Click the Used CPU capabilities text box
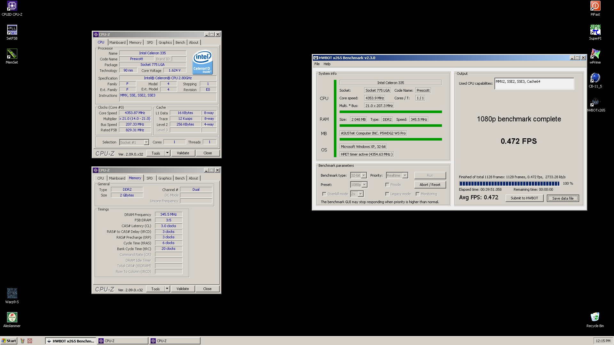Image resolution: width=614 pixels, height=345 pixels. [534, 84]
